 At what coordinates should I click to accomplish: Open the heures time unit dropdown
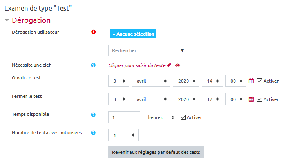[x=160, y=117]
